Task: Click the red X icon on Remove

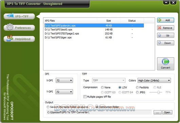Action: pos(160,28)
